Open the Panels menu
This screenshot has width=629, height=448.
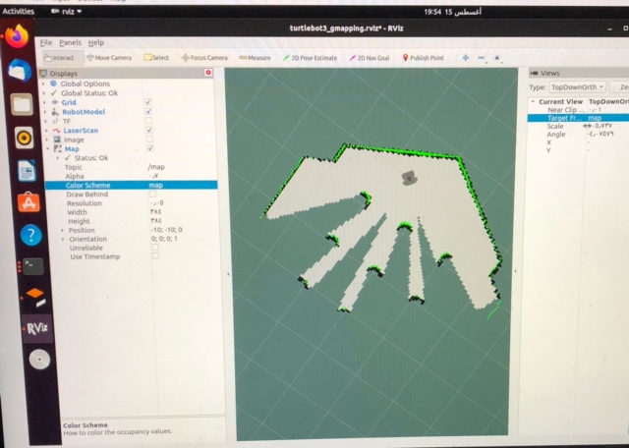click(x=70, y=42)
